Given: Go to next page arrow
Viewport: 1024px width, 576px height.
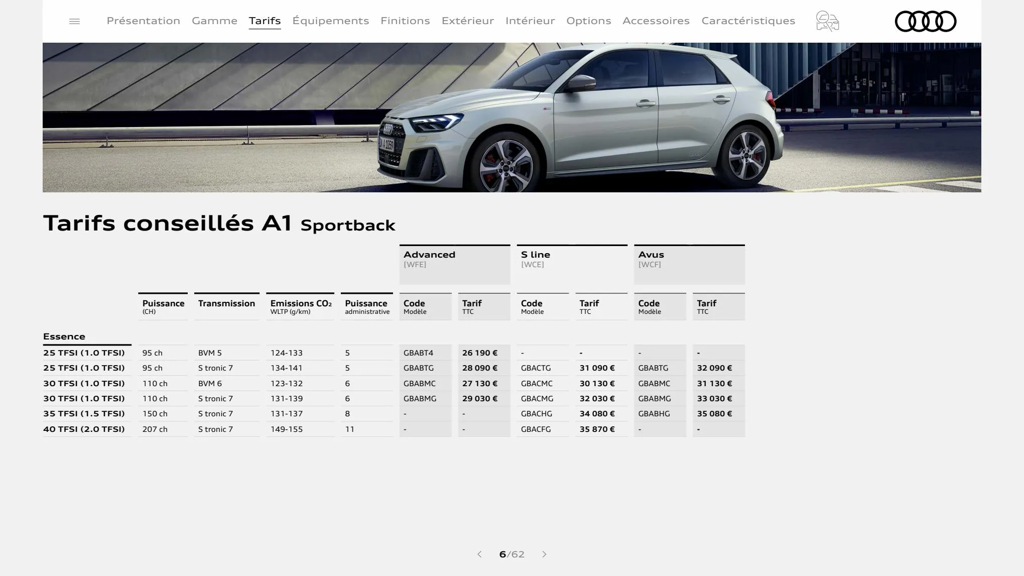Looking at the screenshot, I should tap(544, 554).
